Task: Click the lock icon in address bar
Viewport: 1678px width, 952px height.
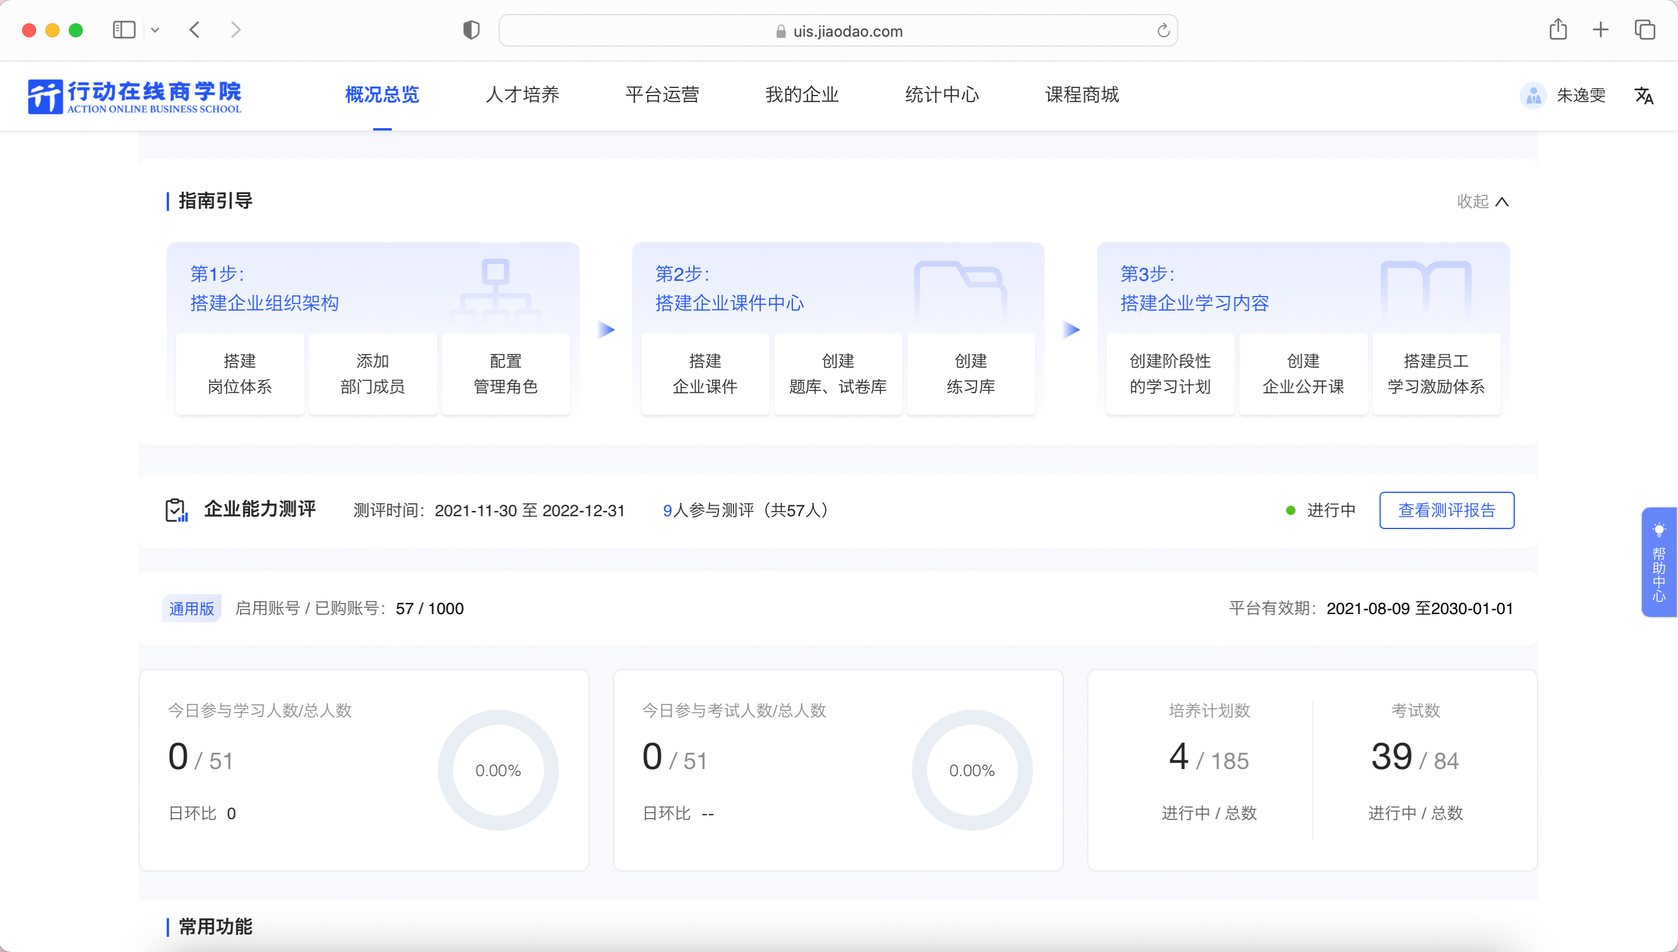Action: click(x=781, y=31)
